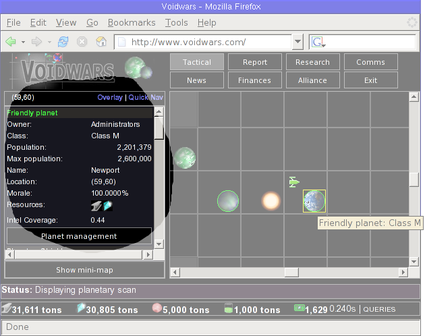This screenshot has height=336, width=425.
Task: Open the Alliance screen
Action: coord(312,80)
